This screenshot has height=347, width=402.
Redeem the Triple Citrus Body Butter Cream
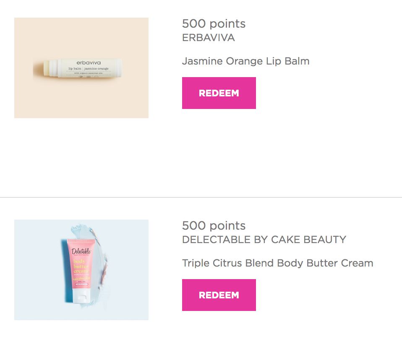point(219,295)
